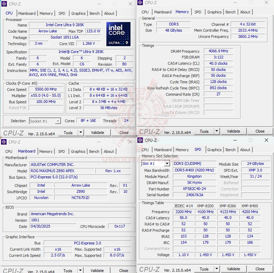Viewport: 274px width, 273px height.
Task: Click Validate button in SPD window
Action: click(x=233, y=269)
